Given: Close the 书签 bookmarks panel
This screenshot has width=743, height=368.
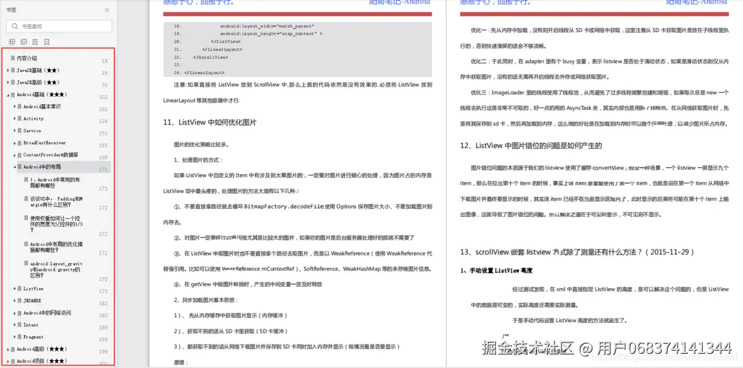Looking at the screenshot, I should click(107, 10).
